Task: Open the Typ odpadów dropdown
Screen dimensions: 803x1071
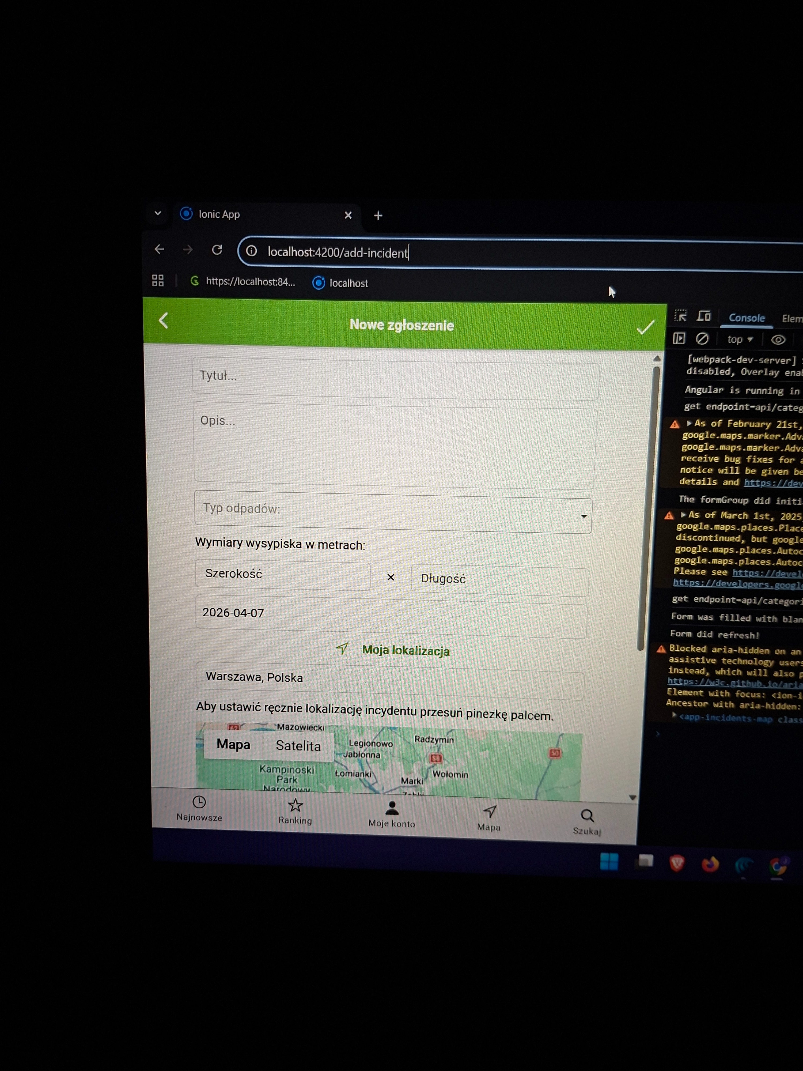Action: [393, 513]
